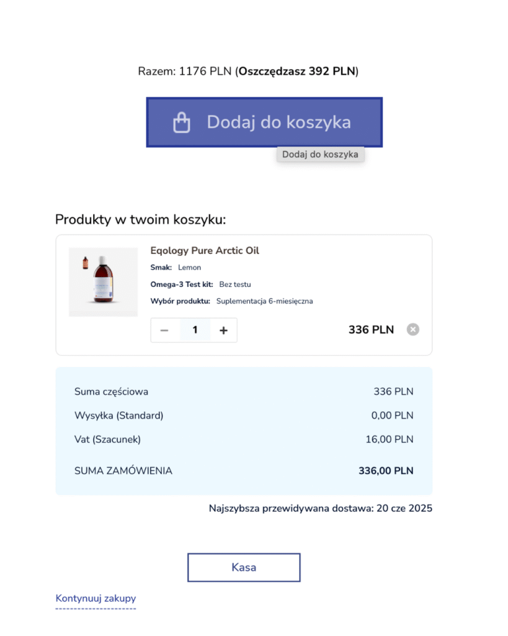508x636 pixels.
Task: Click the Suma częściowa label
Action: (x=112, y=392)
